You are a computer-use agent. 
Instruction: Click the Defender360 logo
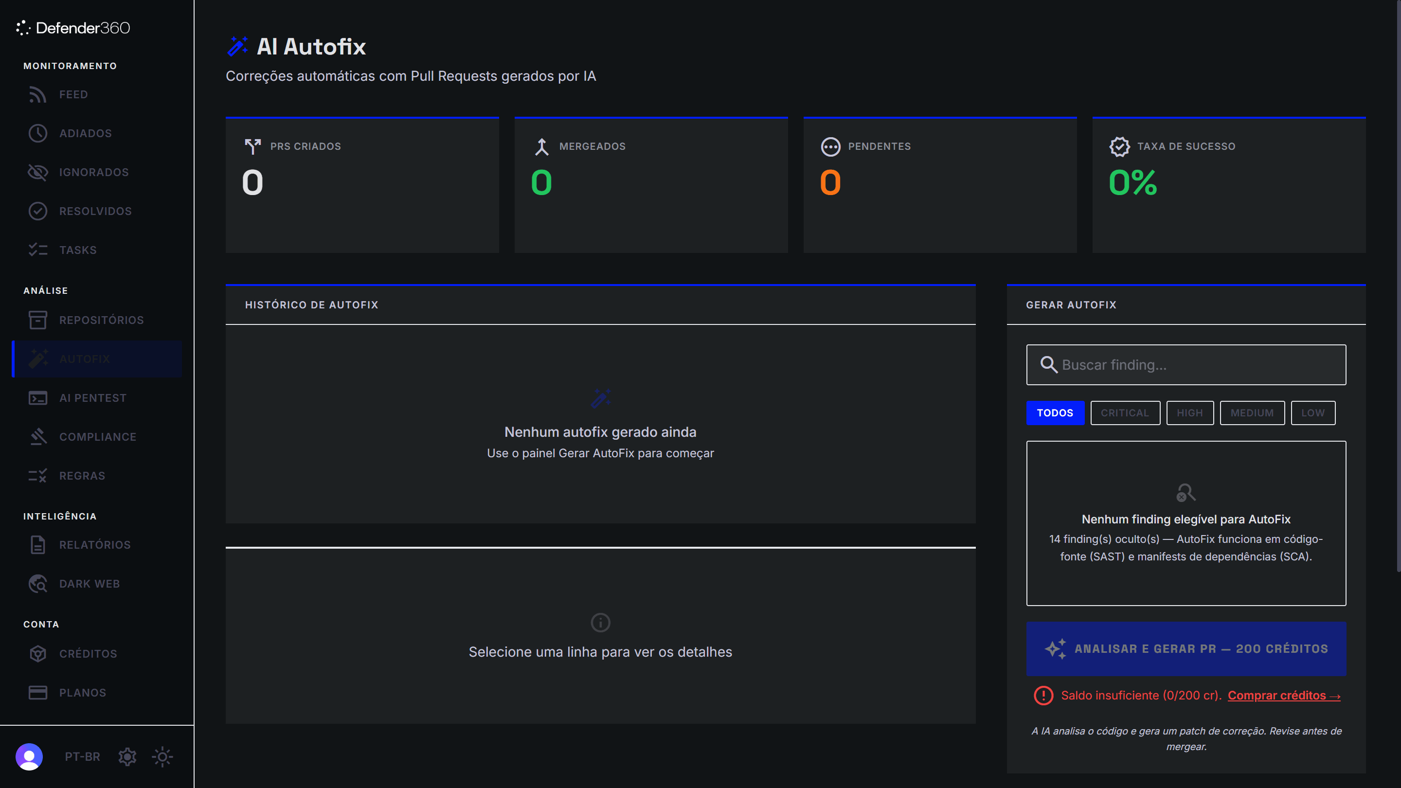click(x=73, y=28)
